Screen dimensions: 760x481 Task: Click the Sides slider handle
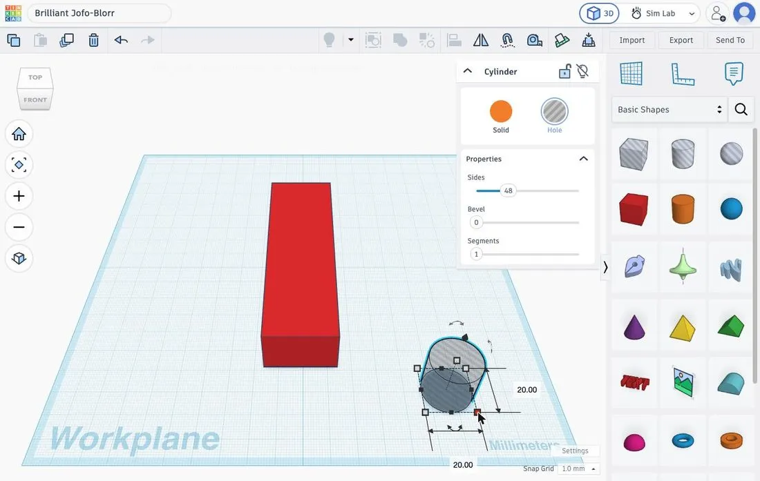(508, 190)
